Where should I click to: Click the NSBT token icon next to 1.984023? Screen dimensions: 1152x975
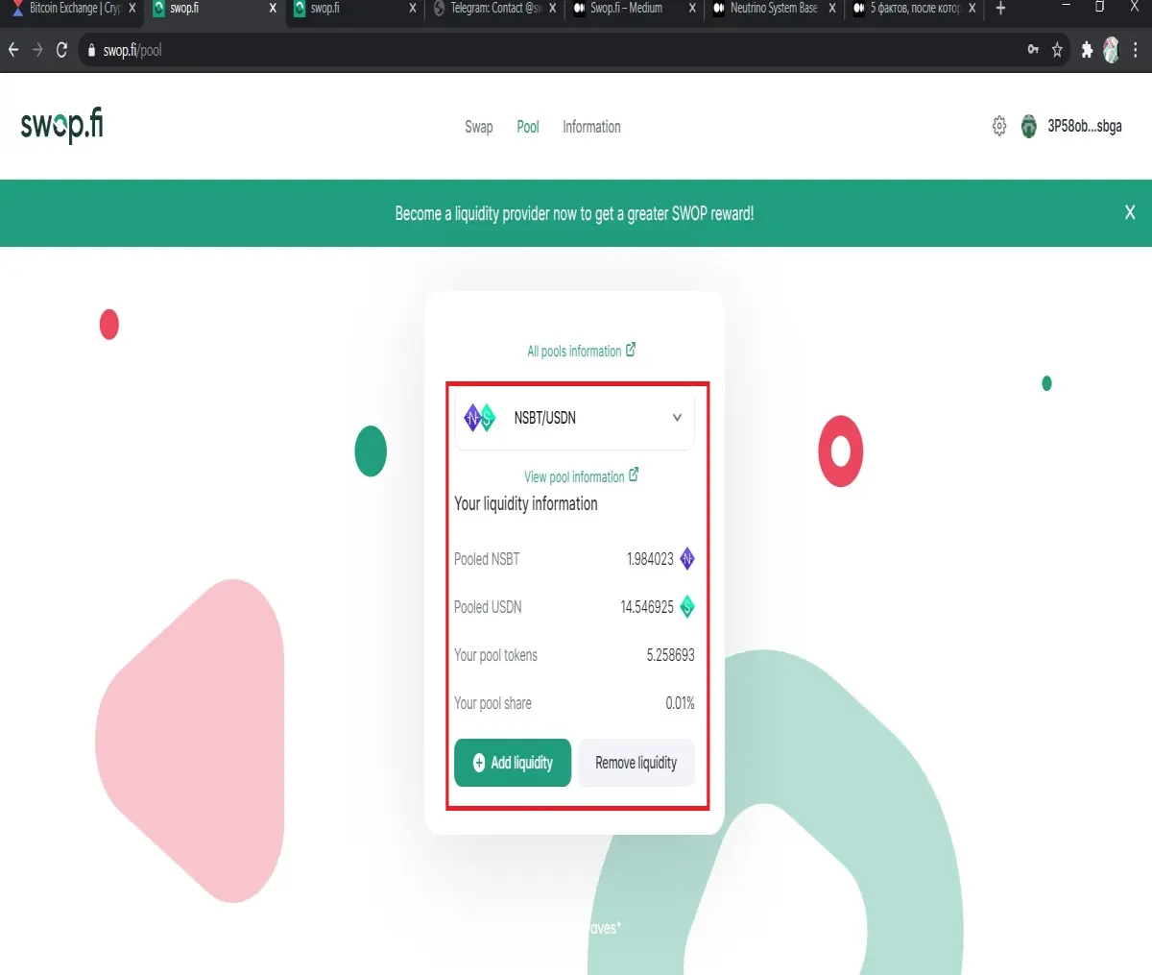pos(687,558)
